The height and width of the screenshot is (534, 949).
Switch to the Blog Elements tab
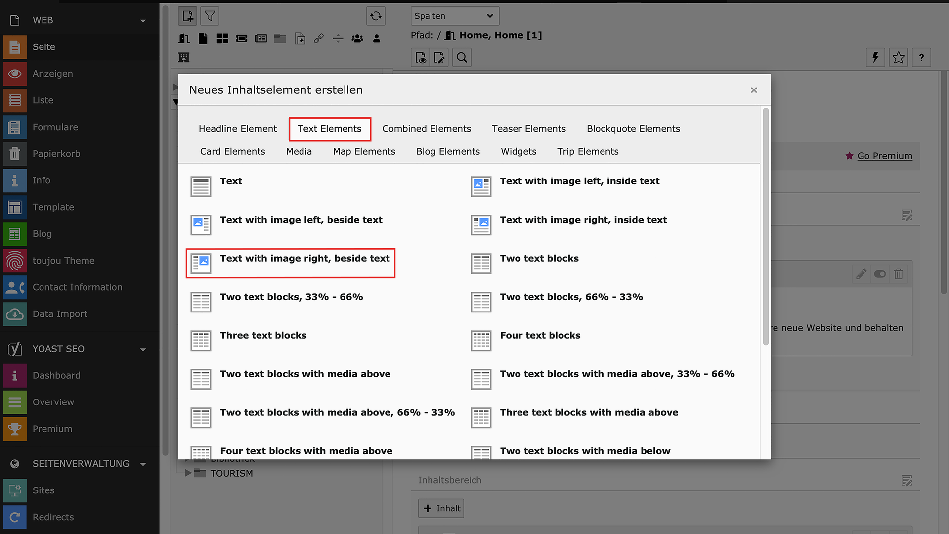tap(448, 152)
